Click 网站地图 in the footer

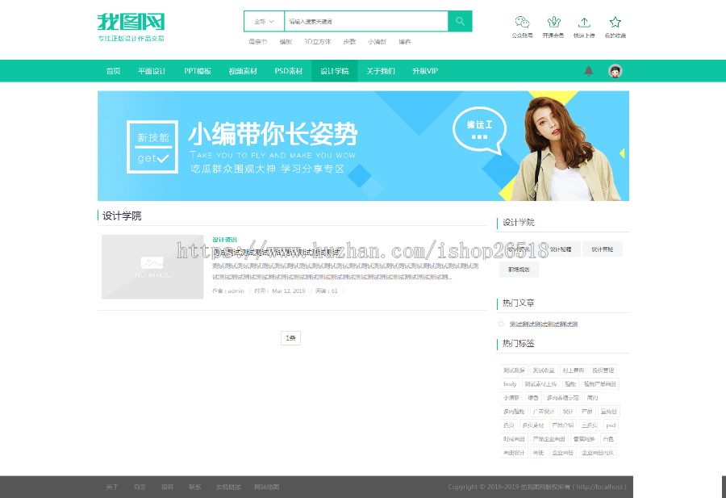click(267, 487)
